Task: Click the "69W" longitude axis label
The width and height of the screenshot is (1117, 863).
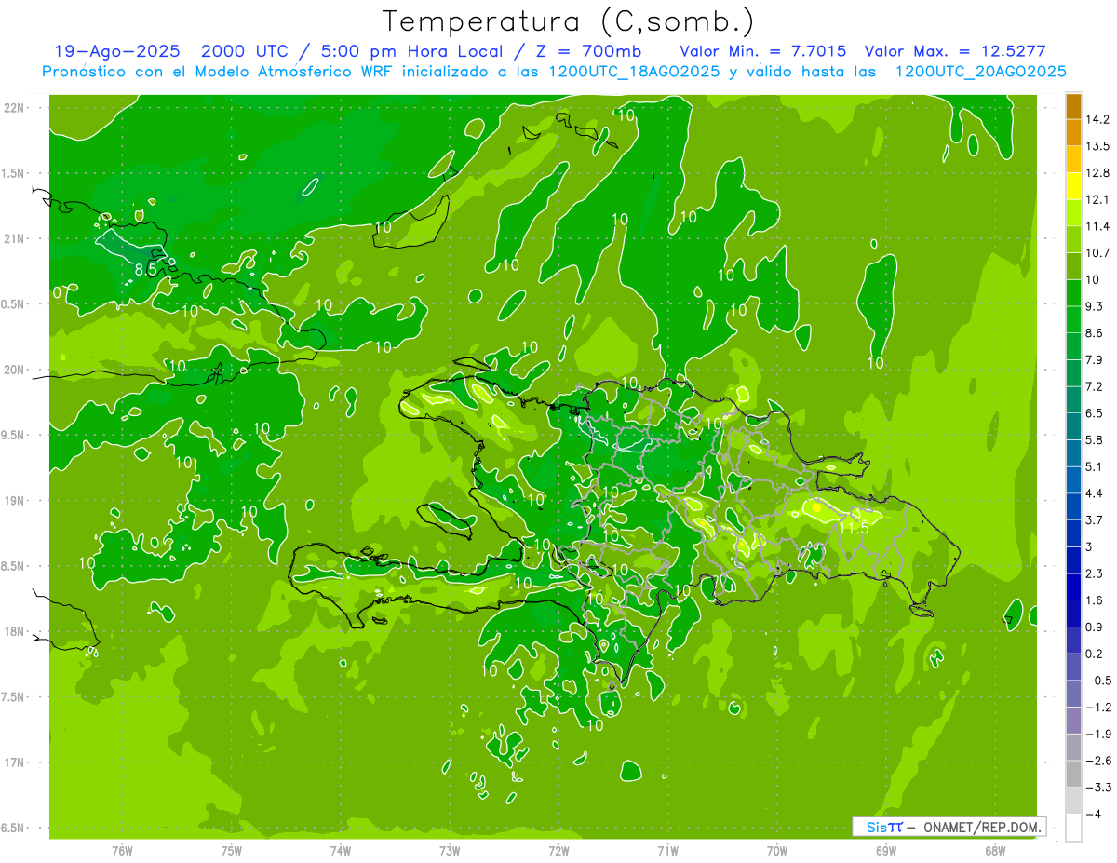Action: coord(886,850)
